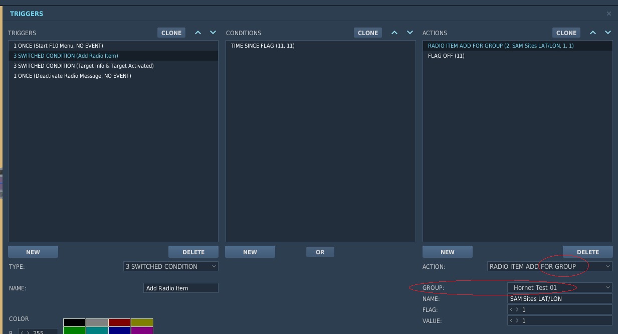
Task: Pick the purple color swatch
Action: point(142,330)
